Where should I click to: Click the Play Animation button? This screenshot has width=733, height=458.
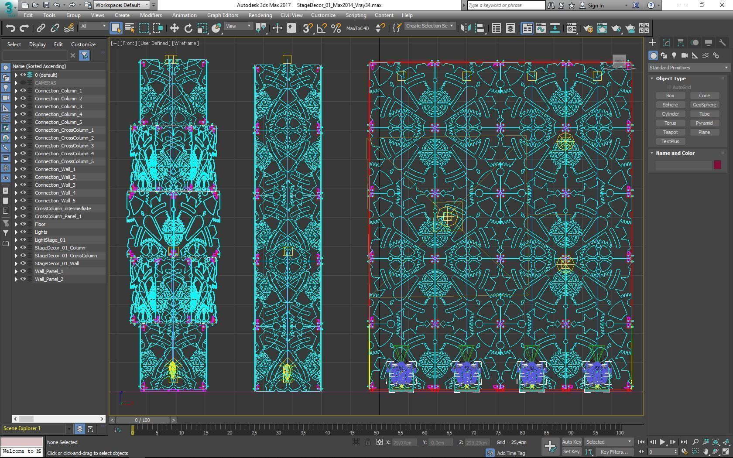[662, 442]
